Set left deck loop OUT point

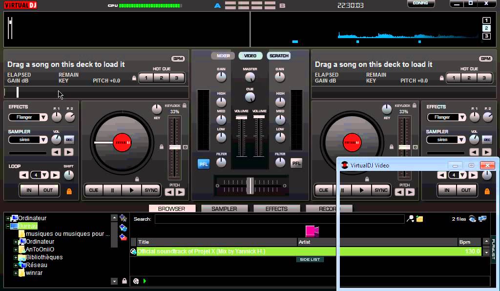click(48, 190)
